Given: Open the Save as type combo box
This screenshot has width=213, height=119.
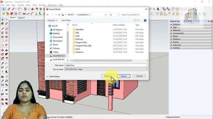Looking at the screenshot, I should pos(106,69).
